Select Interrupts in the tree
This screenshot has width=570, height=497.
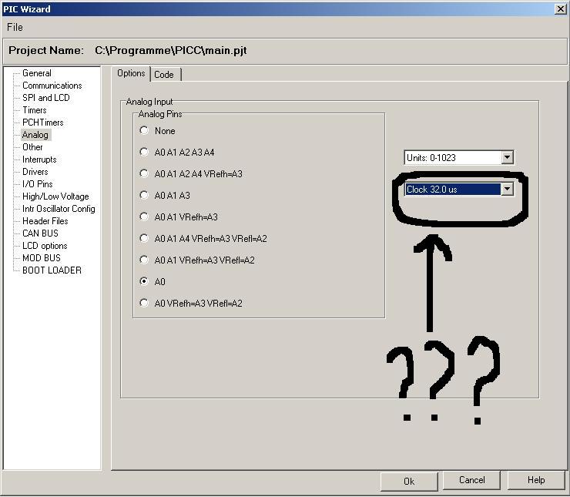(39, 160)
